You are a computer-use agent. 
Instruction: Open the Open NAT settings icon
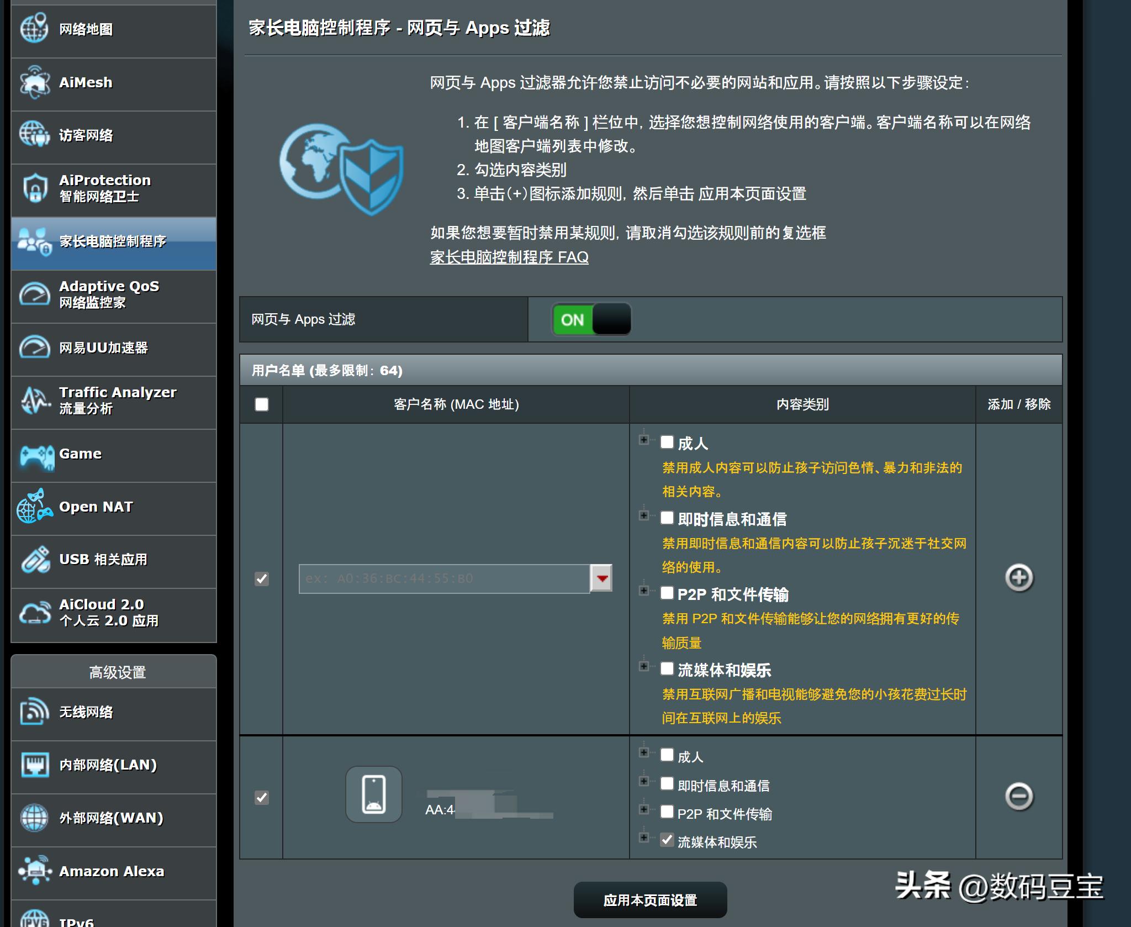click(x=34, y=507)
